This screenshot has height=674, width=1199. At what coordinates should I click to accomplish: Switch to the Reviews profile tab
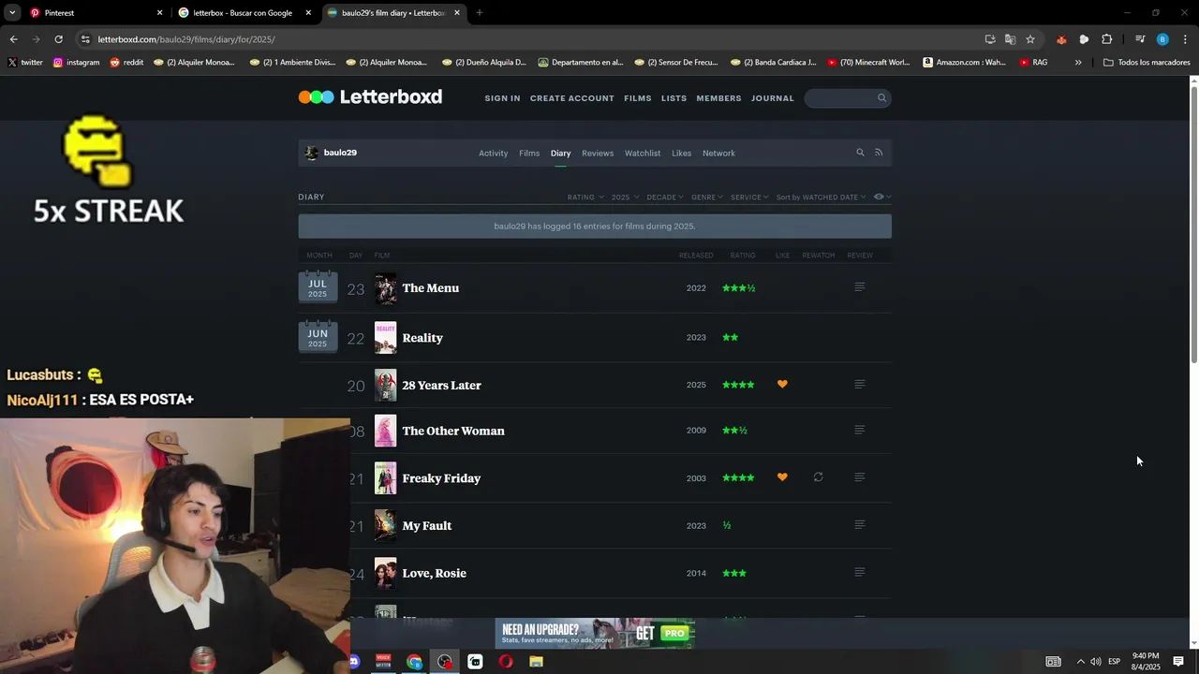pos(598,154)
